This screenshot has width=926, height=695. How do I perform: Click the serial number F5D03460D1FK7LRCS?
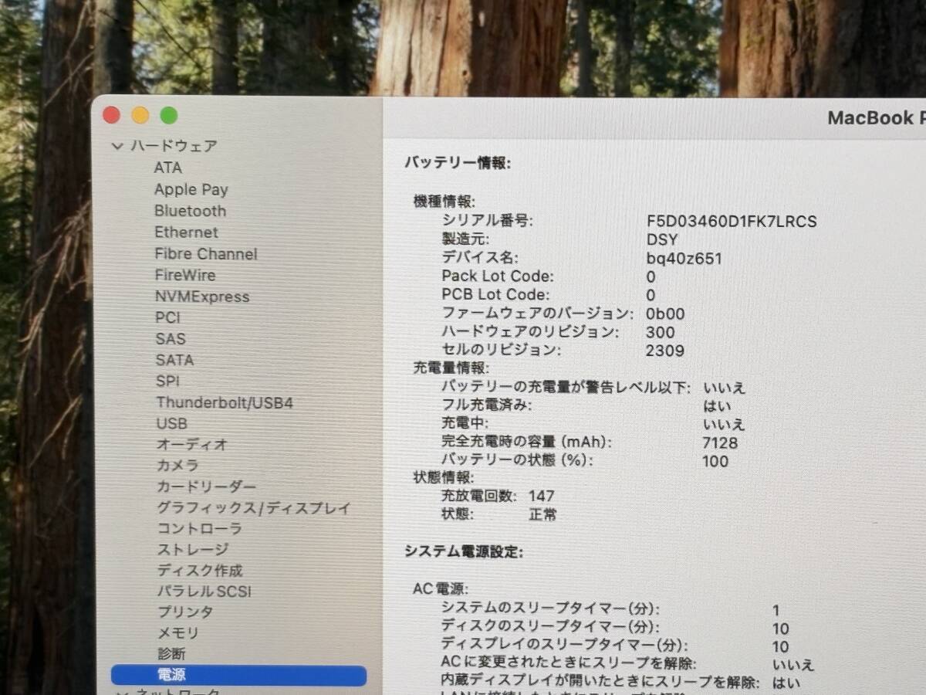point(732,222)
